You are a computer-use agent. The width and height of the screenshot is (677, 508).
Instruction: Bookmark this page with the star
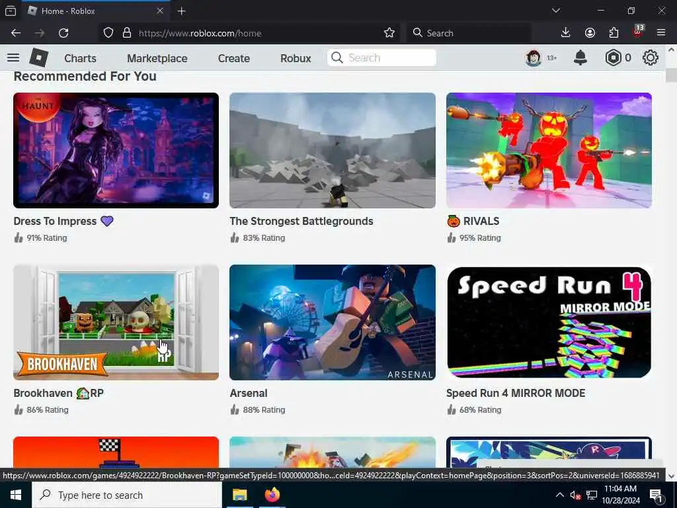[x=389, y=33]
